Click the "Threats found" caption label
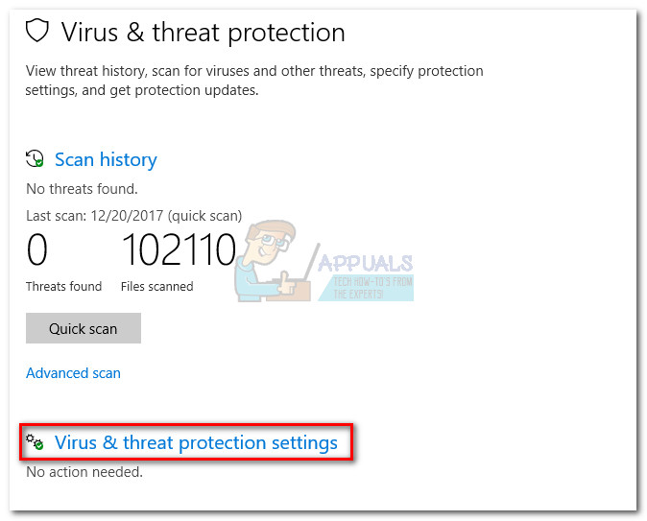This screenshot has width=647, height=521. click(63, 286)
